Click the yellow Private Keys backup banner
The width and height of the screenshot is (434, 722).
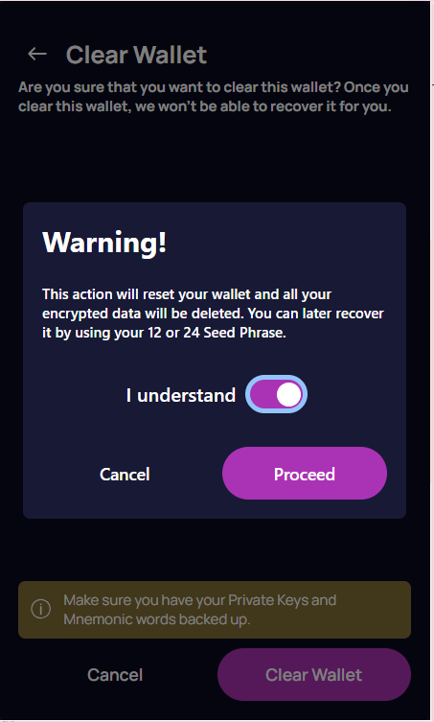(215, 610)
